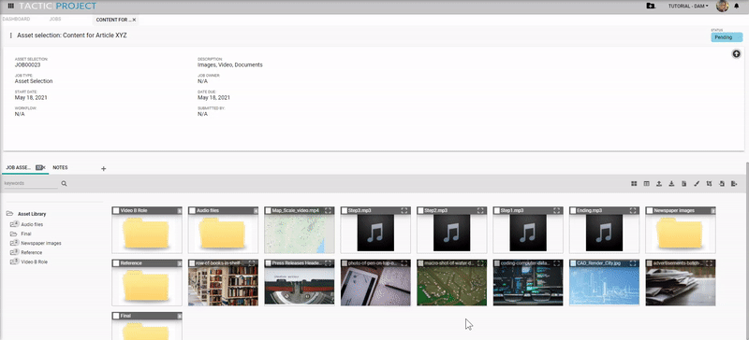The width and height of the screenshot is (749, 340).
Task: Click the scroll-to-top arrow button
Action: 736,54
